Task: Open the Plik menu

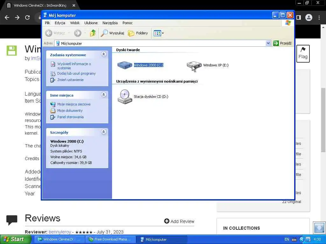Action: (47, 23)
